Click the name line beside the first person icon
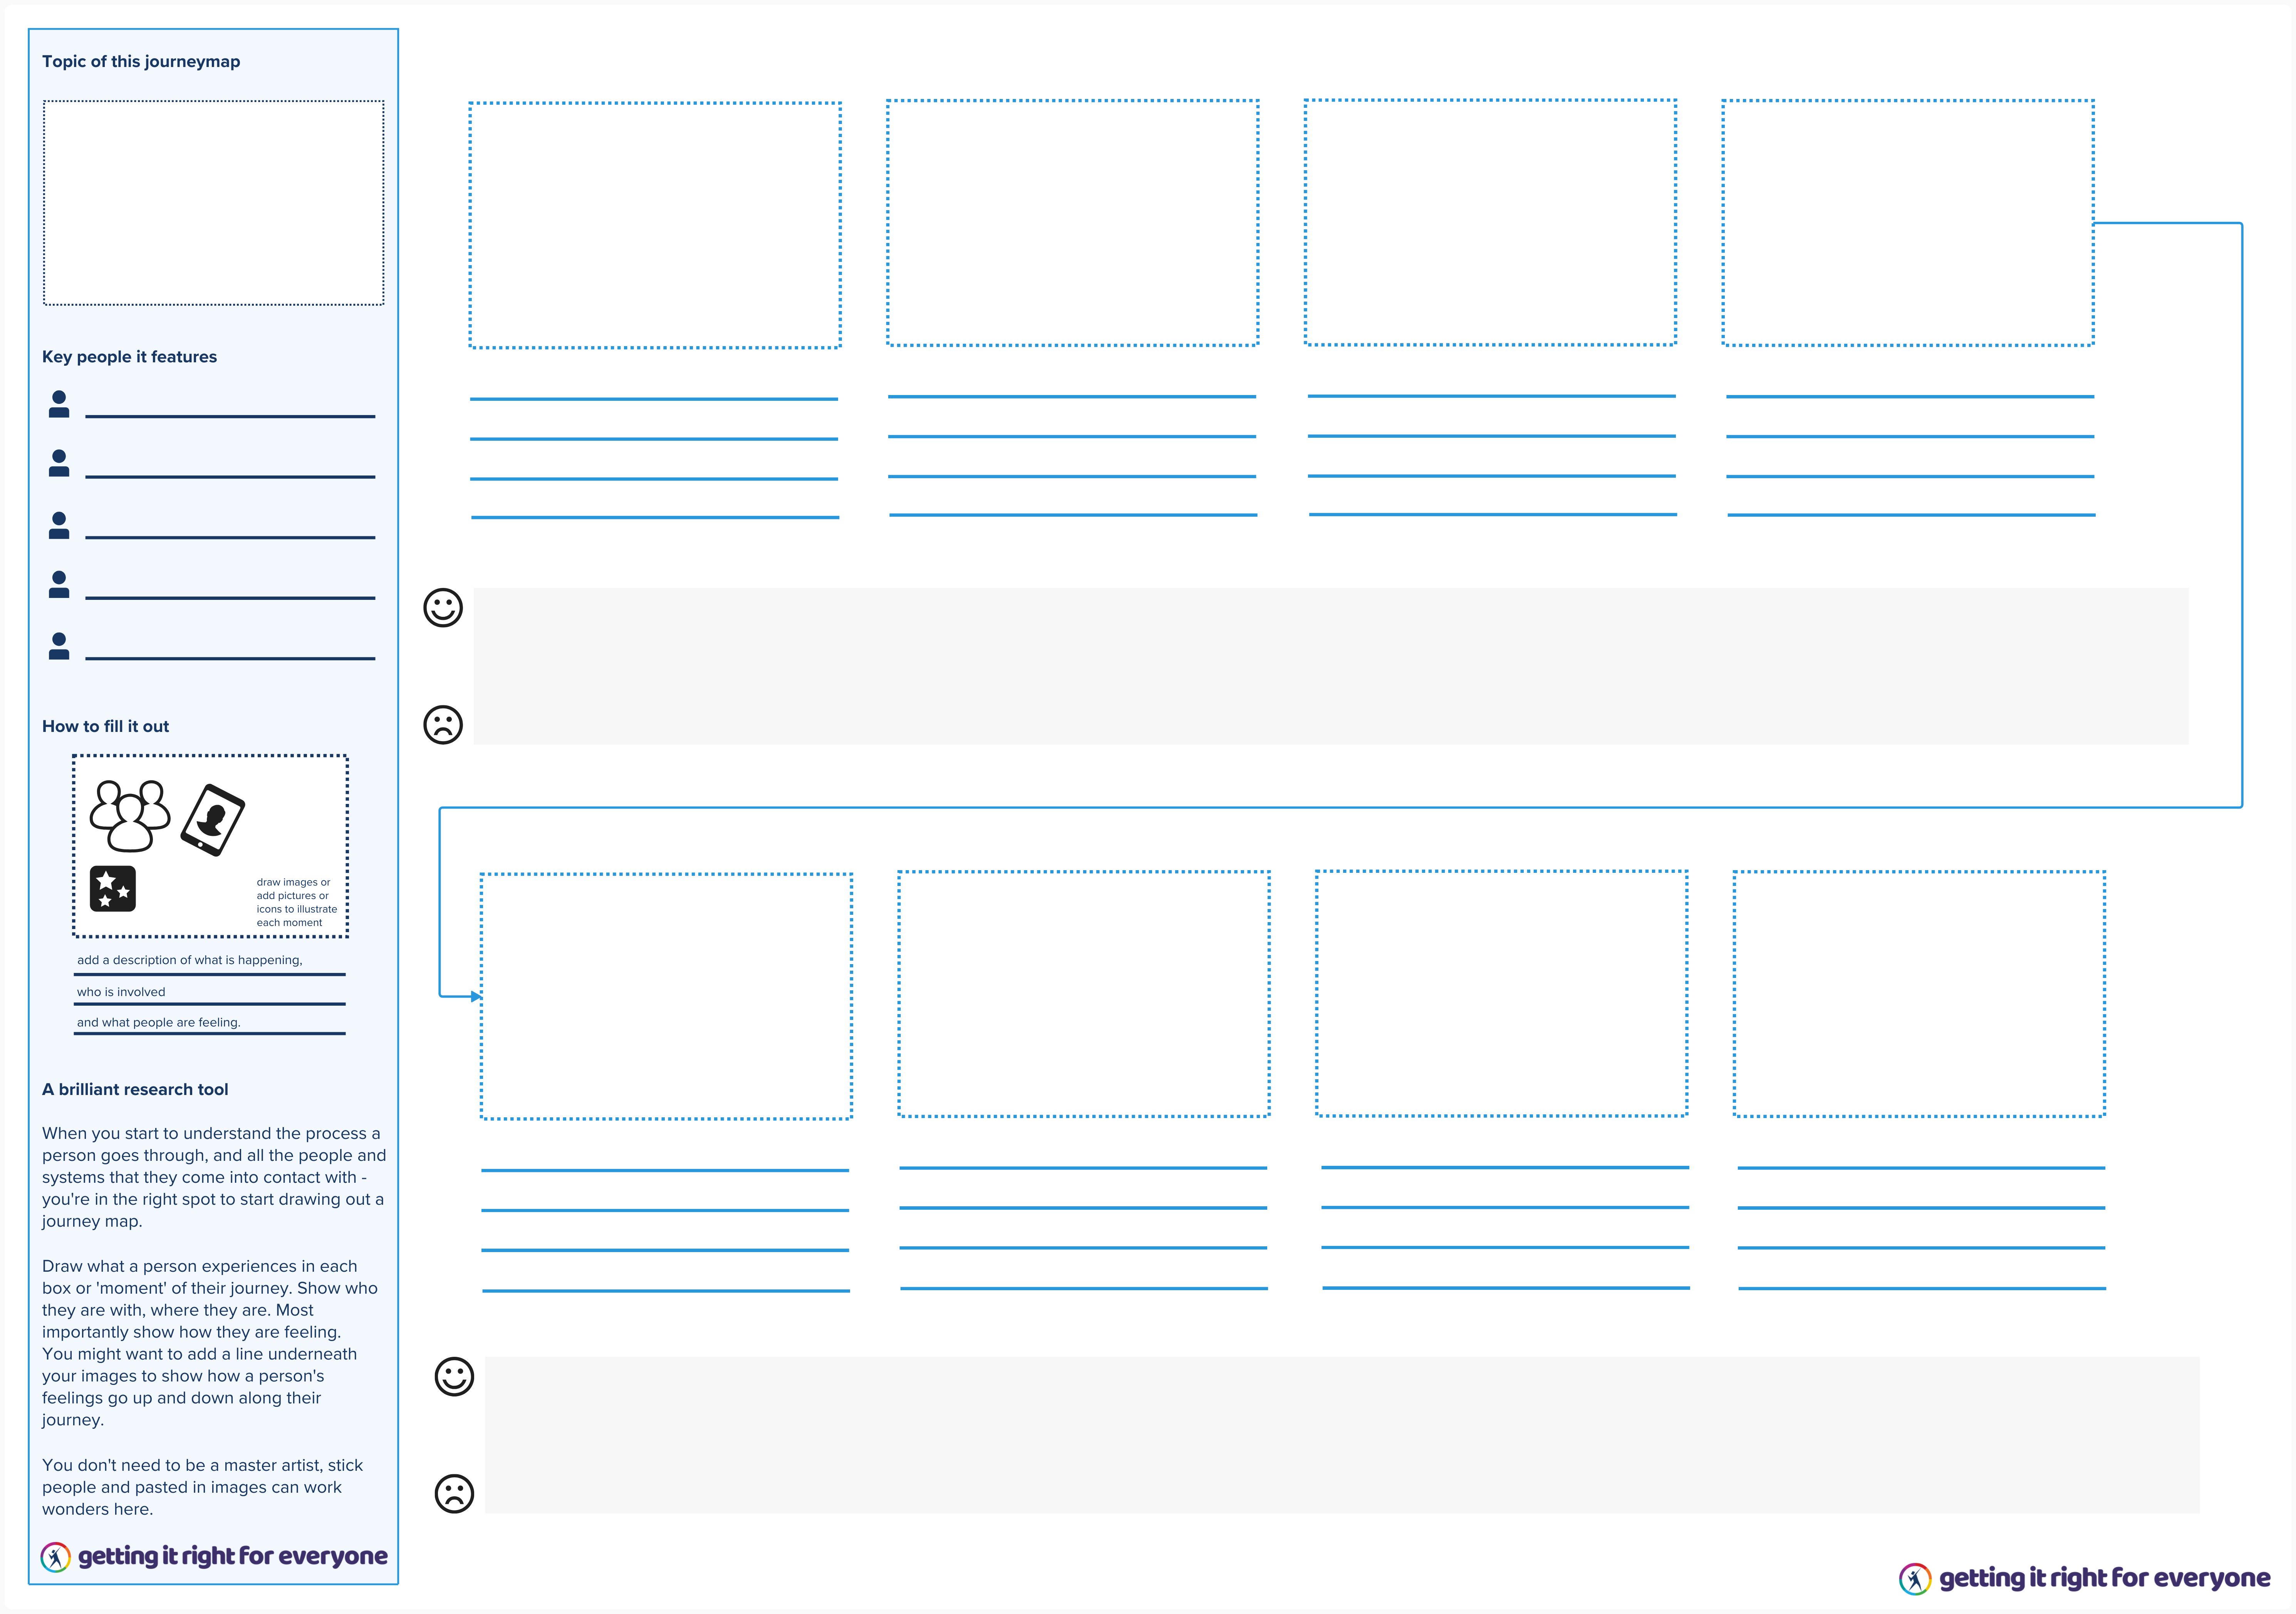The height and width of the screenshot is (1614, 2296). [x=230, y=416]
